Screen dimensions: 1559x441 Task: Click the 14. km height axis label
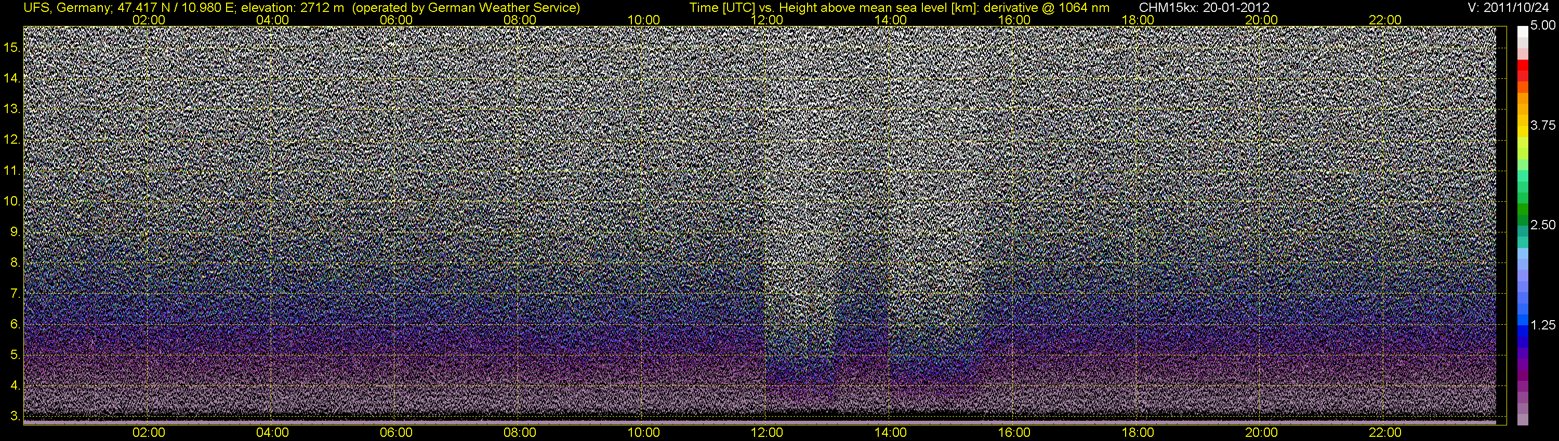12,78
